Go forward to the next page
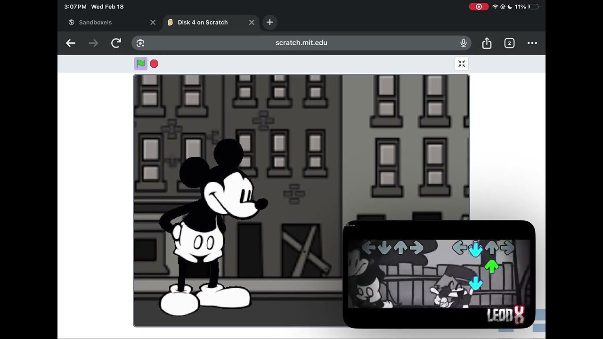 (93, 43)
